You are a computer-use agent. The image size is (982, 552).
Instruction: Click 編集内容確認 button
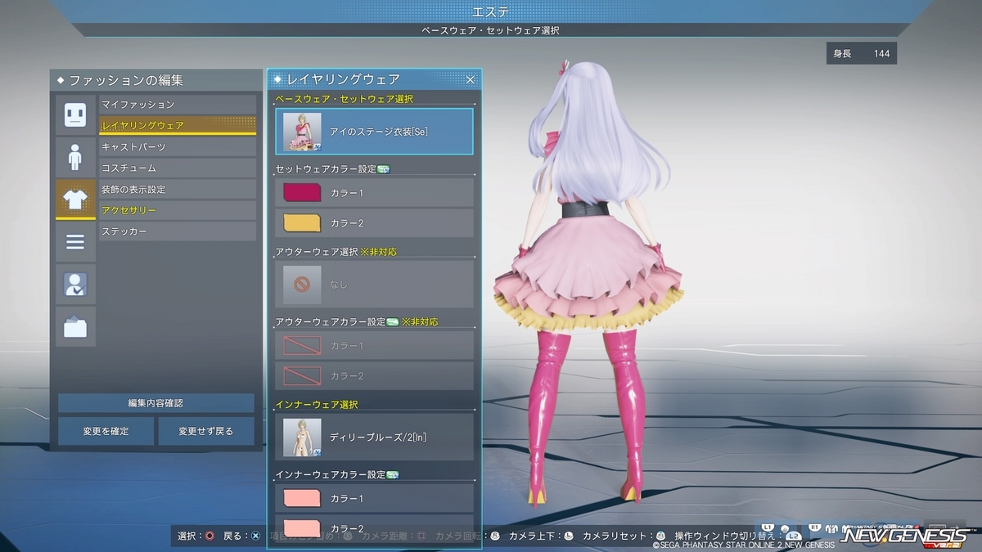(155, 403)
